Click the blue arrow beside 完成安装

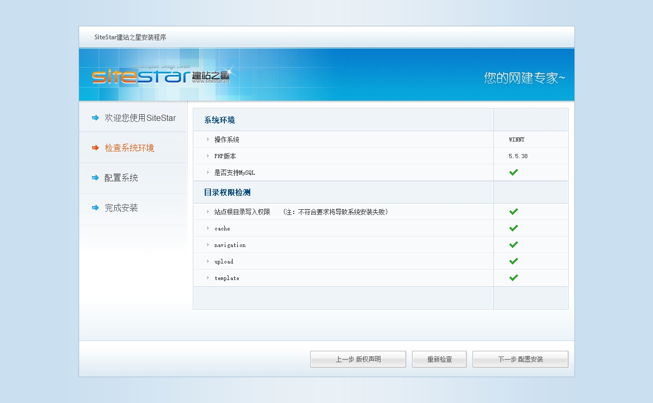[95, 208]
